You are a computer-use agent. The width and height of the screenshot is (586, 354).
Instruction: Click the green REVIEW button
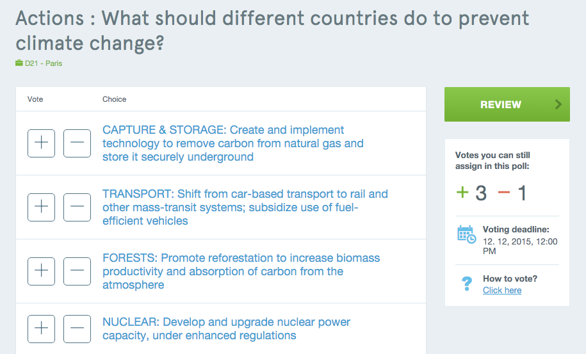tap(507, 104)
